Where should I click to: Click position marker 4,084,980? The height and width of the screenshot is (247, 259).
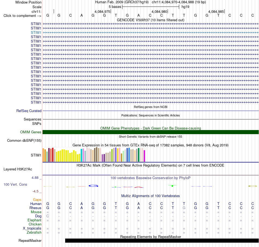159,11
